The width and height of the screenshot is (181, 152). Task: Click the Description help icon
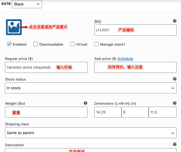click(175, 144)
